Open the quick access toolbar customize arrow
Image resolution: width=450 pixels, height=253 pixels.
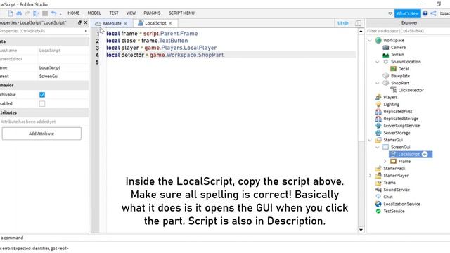[x=60, y=13]
